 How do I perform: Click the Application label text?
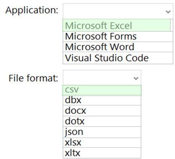pos(32,10)
